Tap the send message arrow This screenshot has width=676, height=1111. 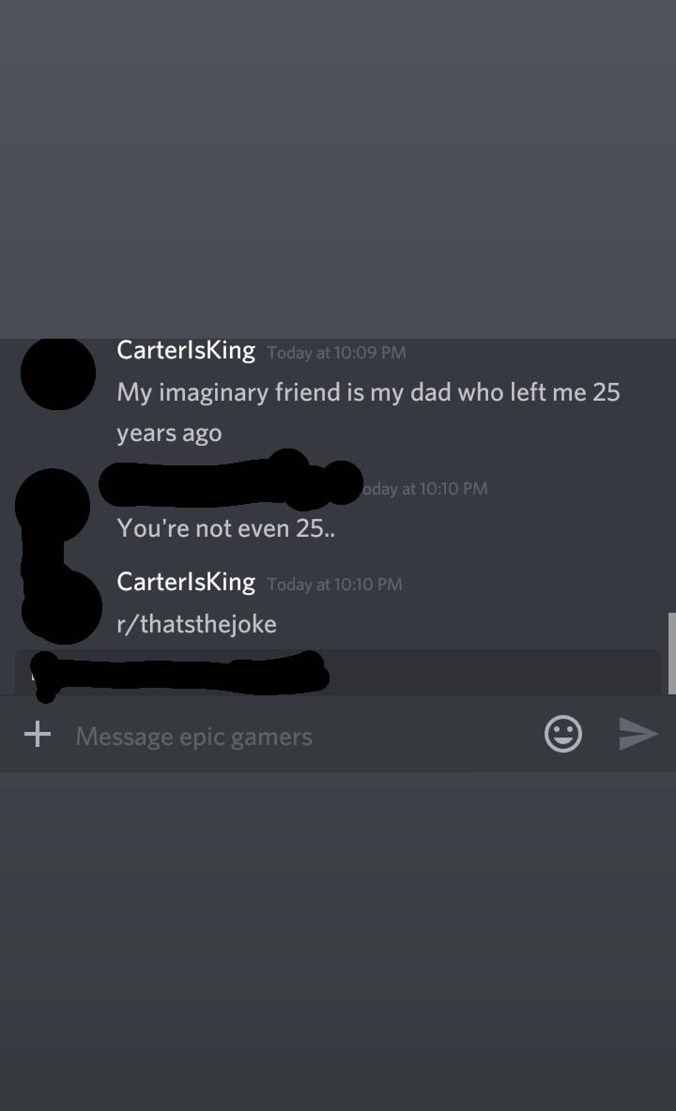(x=638, y=734)
